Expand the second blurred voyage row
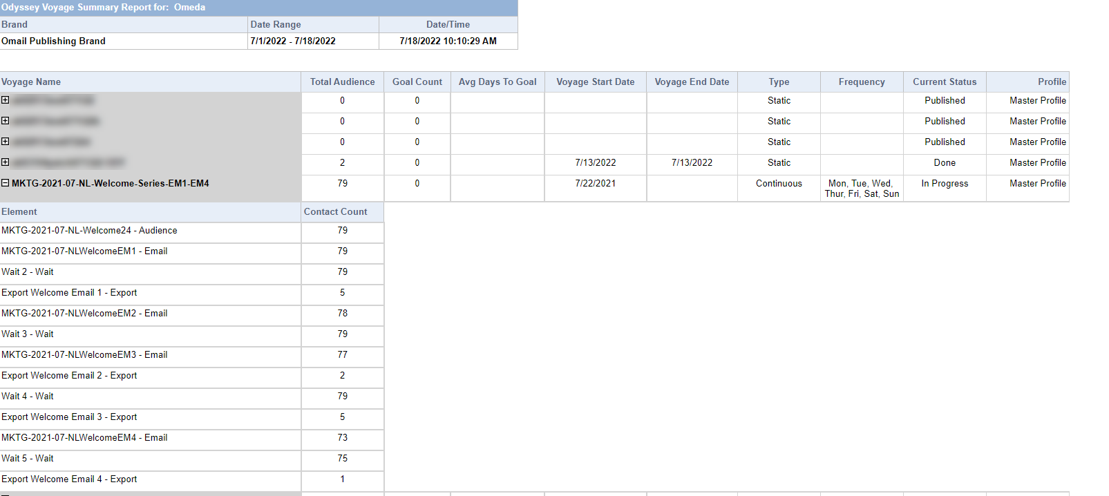 [6, 121]
